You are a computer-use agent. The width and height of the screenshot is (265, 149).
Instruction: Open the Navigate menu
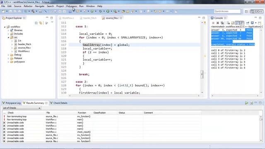tap(40, 6)
